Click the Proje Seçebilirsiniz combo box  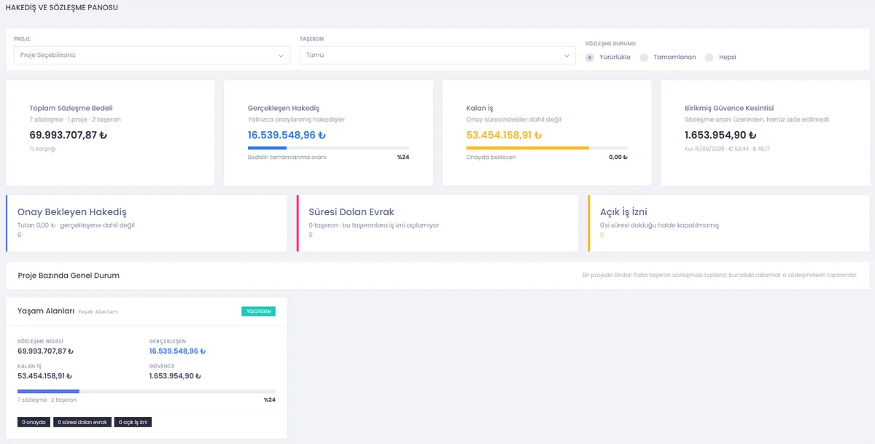[x=152, y=55]
